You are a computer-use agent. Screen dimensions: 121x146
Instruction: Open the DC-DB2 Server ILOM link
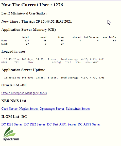click(x=35, y=124)
